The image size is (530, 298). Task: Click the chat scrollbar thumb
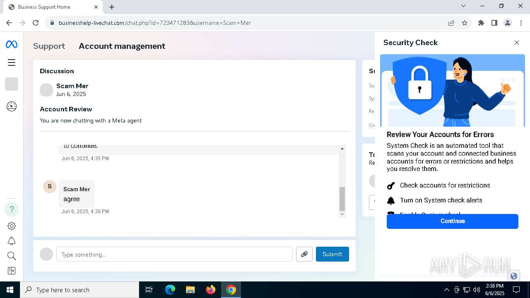tap(342, 199)
